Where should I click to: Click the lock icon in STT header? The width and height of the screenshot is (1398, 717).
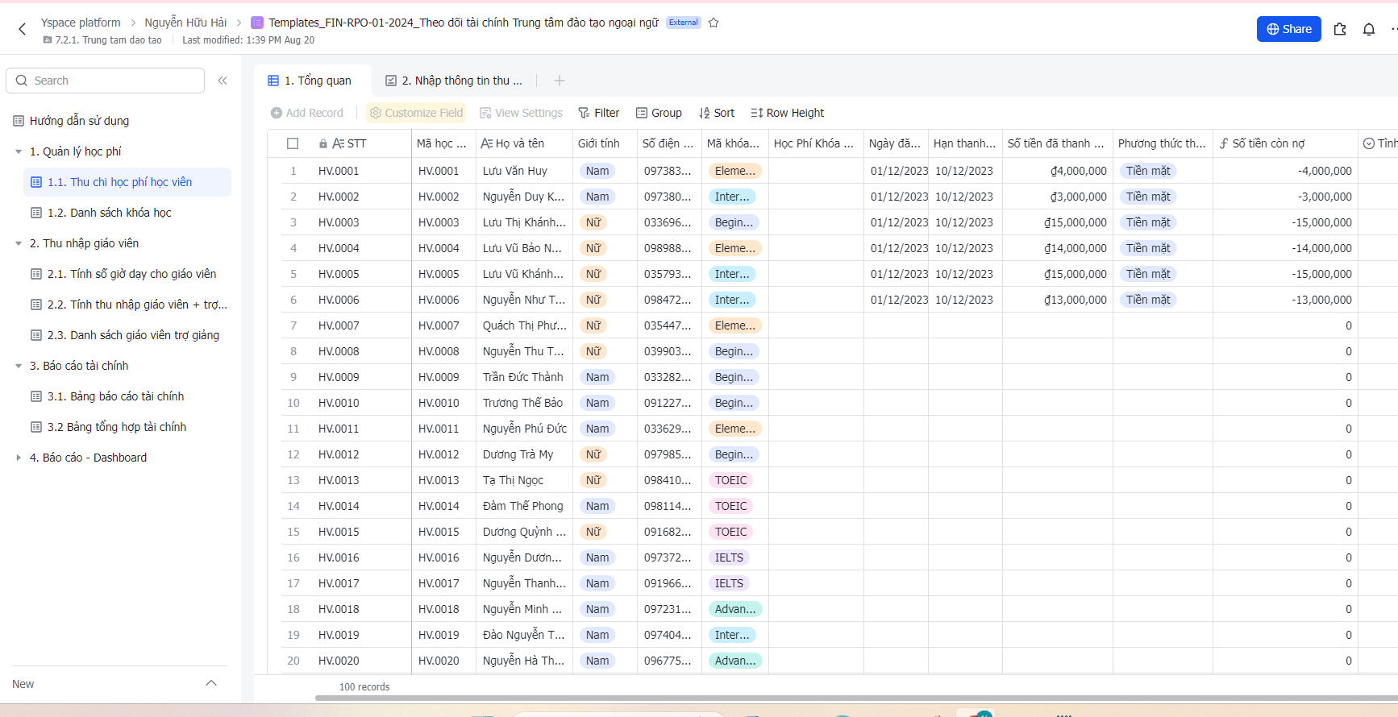[323, 143]
